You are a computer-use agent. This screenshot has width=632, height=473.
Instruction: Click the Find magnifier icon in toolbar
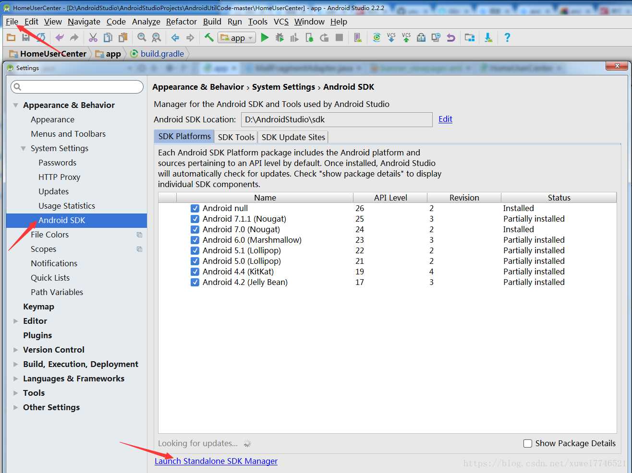click(142, 37)
